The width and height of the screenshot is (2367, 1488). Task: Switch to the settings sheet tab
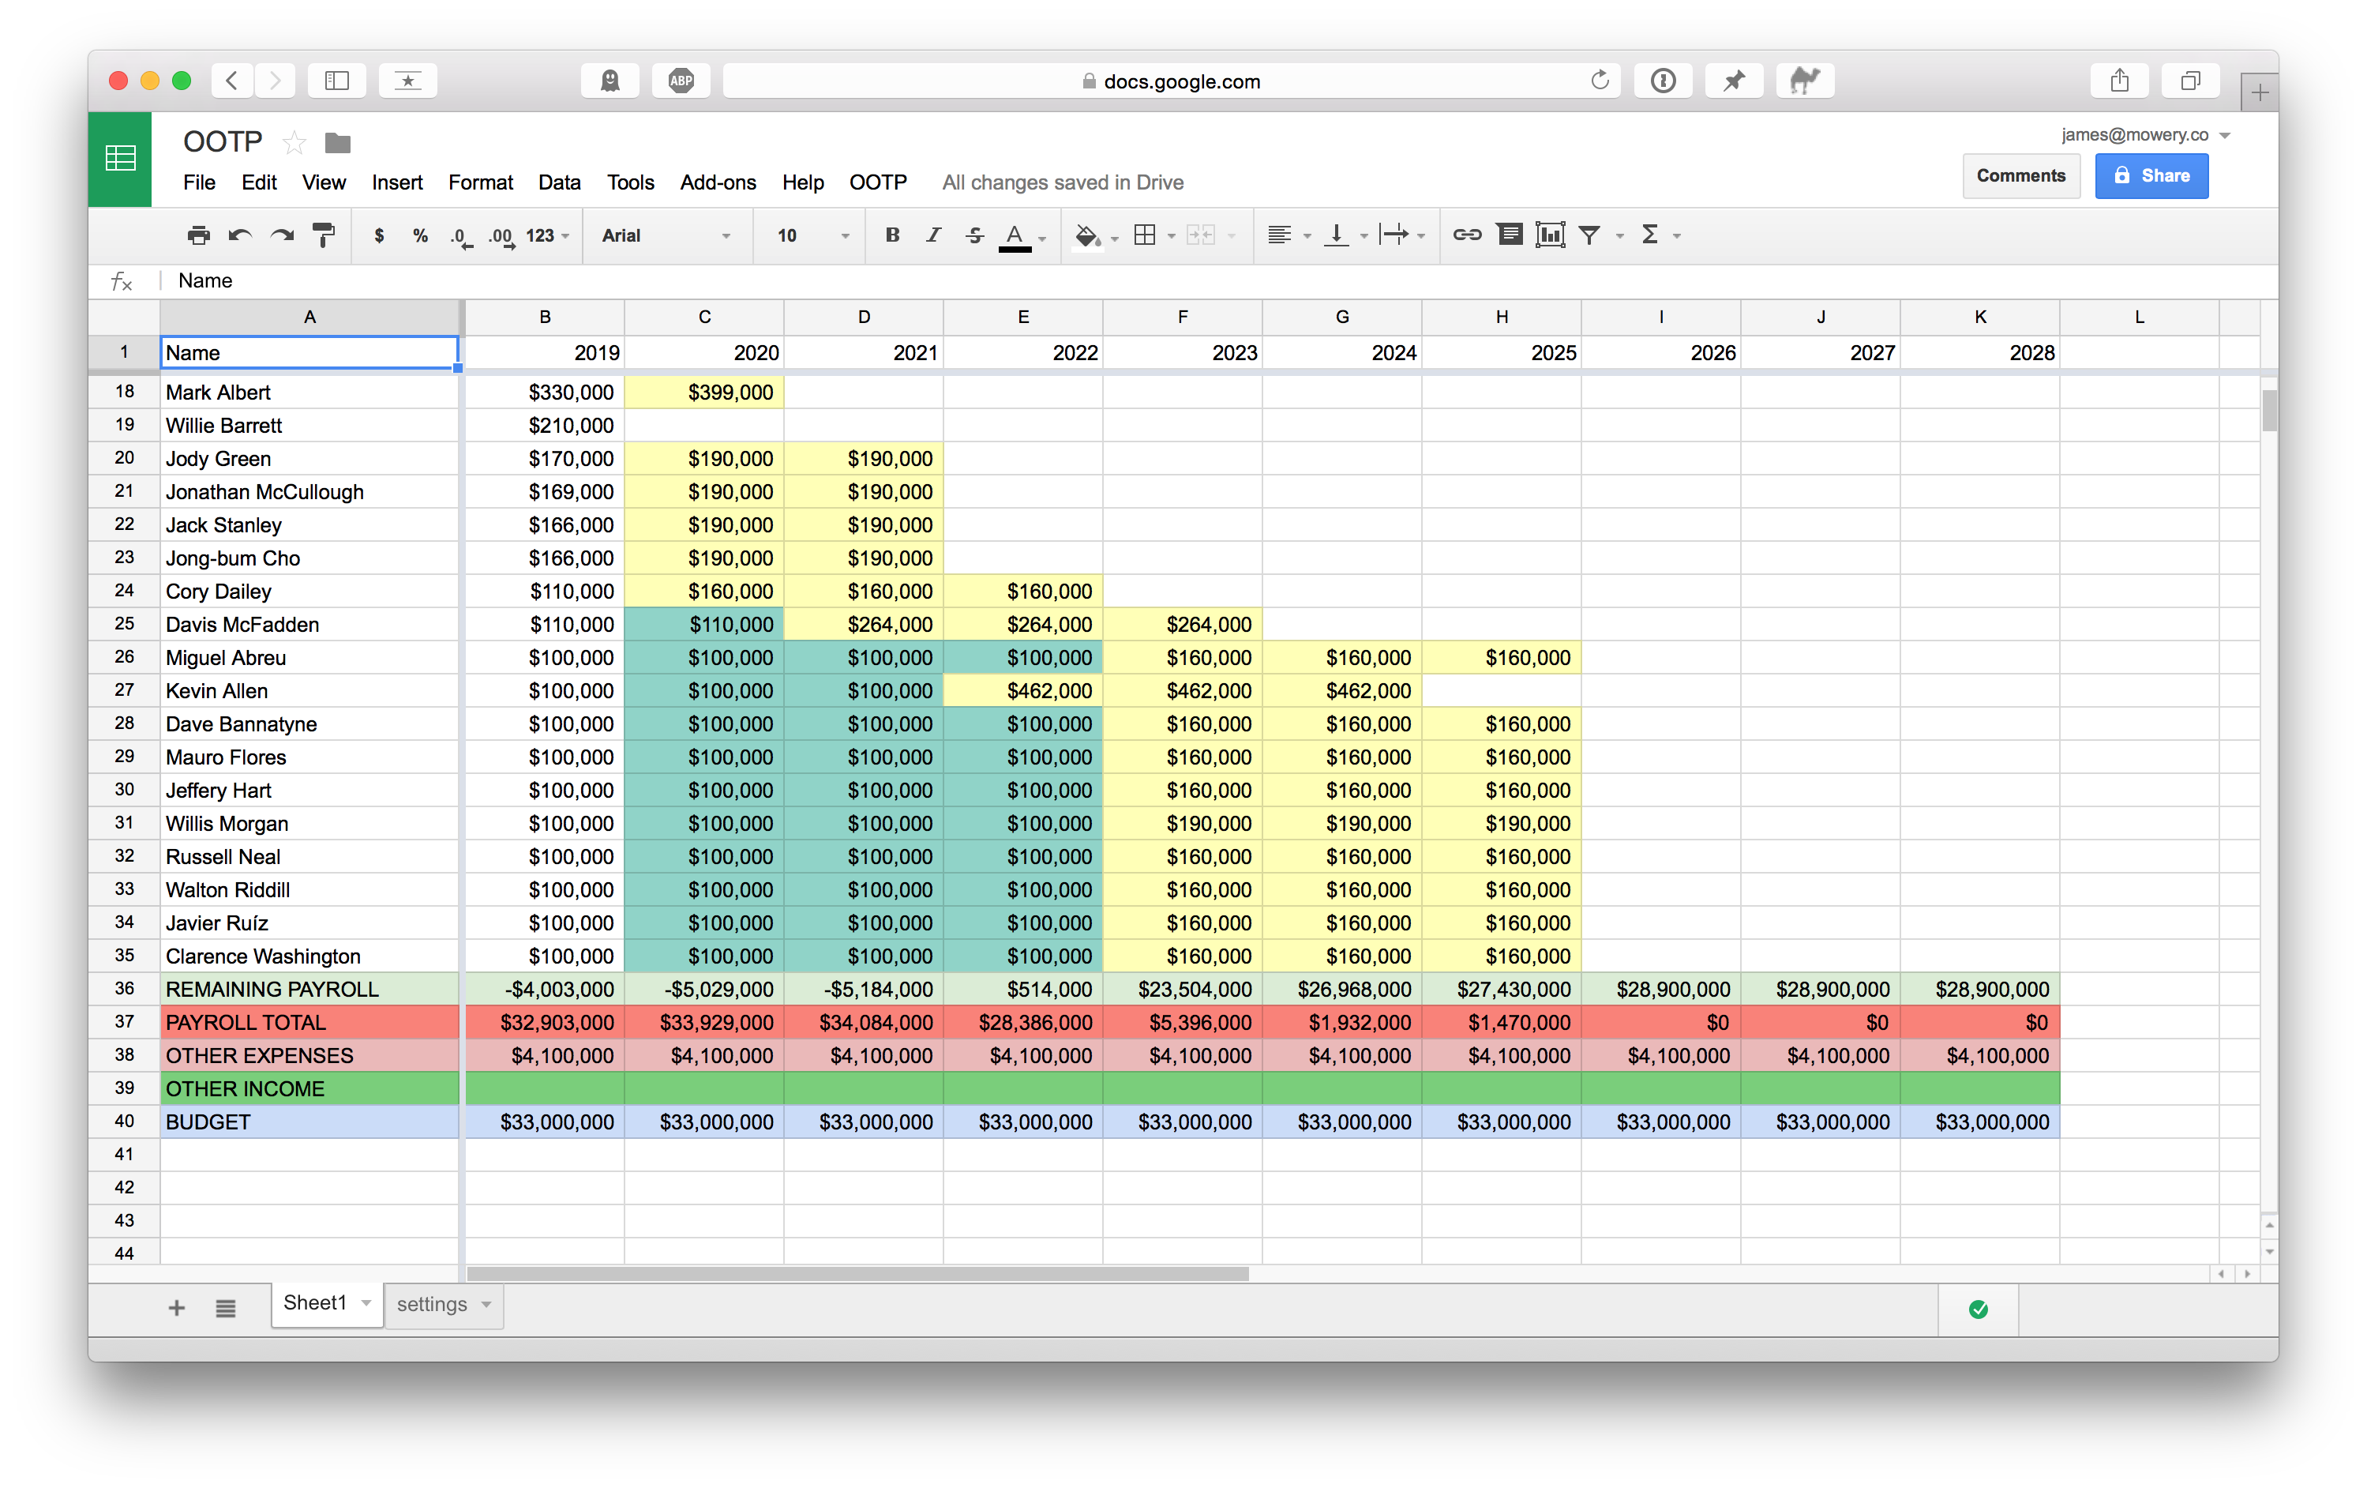tap(432, 1304)
